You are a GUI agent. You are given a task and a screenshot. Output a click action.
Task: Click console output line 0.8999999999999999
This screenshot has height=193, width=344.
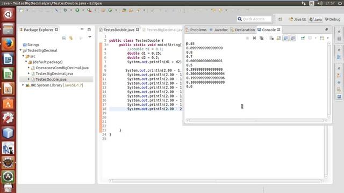click(204, 48)
